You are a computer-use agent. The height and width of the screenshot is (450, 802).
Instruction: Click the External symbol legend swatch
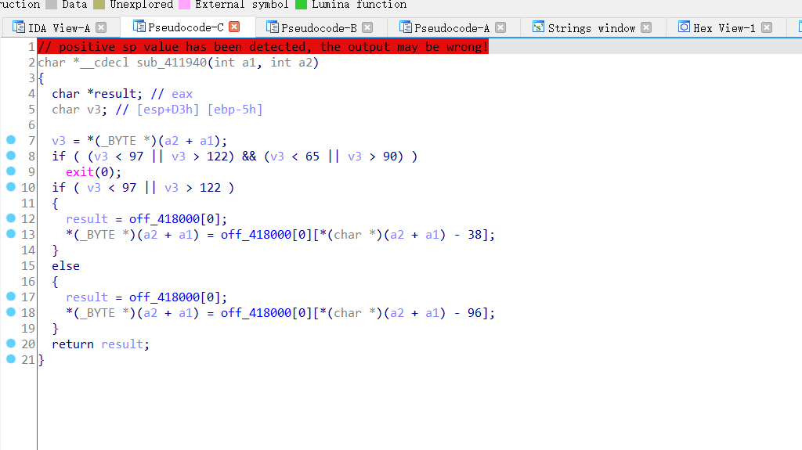[x=184, y=5]
